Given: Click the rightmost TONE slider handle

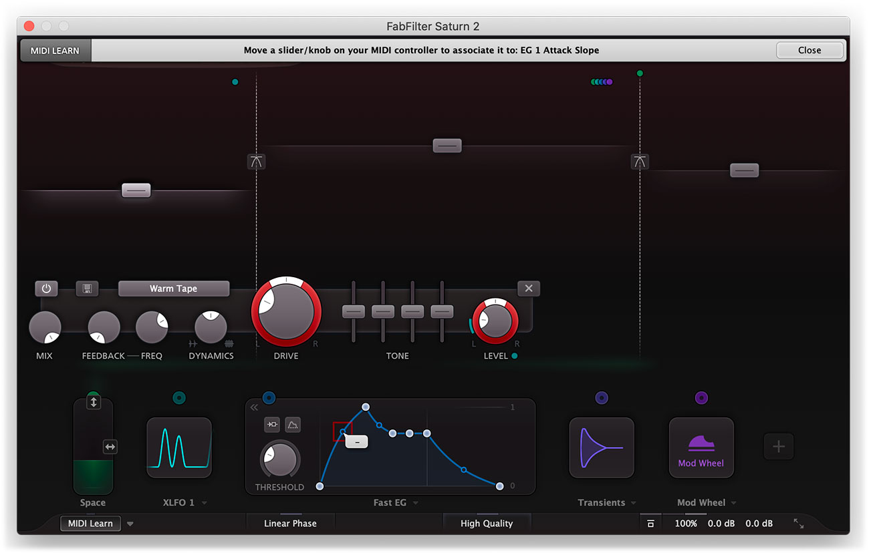Looking at the screenshot, I should [442, 311].
